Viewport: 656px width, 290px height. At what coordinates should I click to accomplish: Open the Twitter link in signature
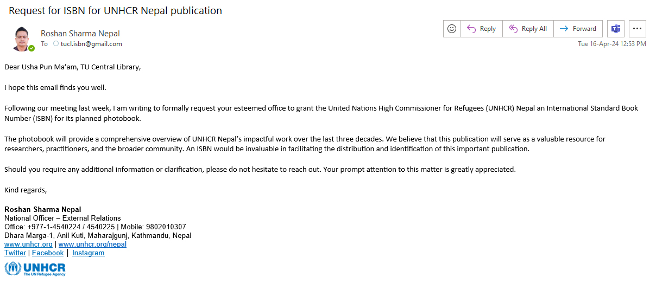(x=15, y=253)
